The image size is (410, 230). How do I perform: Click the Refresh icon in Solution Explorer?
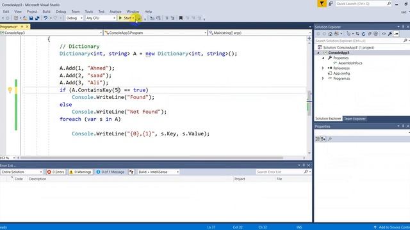pos(363,34)
